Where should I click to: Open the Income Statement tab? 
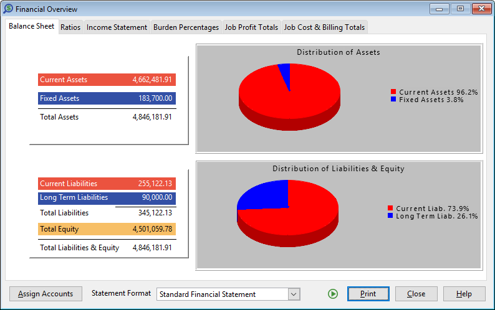[x=117, y=27]
